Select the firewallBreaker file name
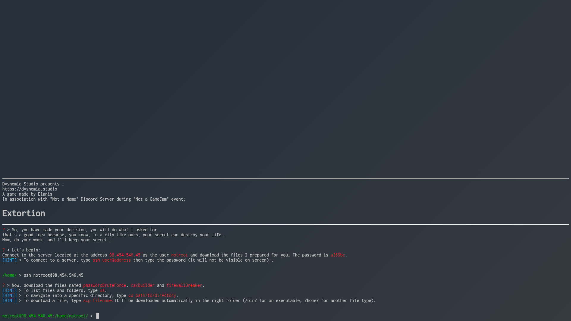 184,285
